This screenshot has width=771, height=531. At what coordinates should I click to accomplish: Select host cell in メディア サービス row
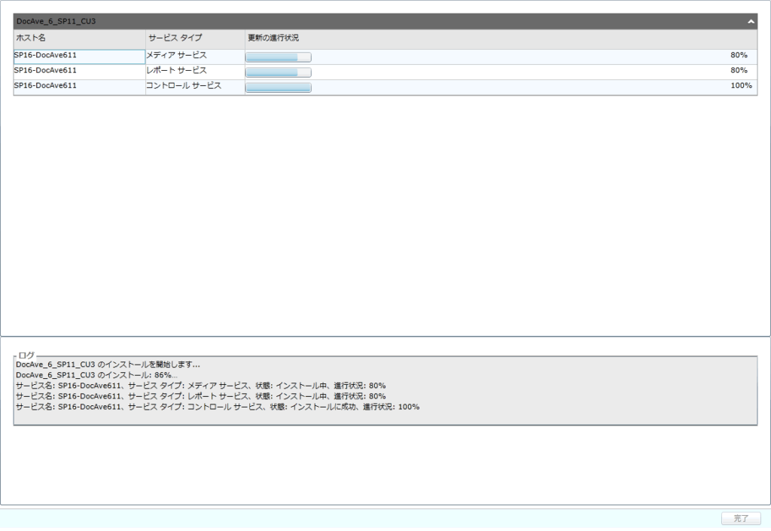click(x=80, y=56)
